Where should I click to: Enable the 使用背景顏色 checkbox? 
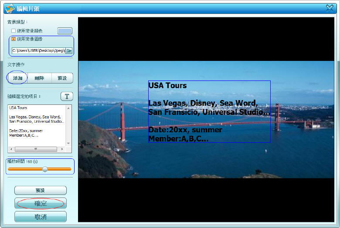14,31
